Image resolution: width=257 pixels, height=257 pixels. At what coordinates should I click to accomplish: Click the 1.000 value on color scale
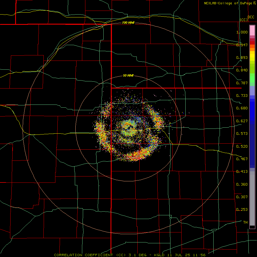(x=242, y=32)
